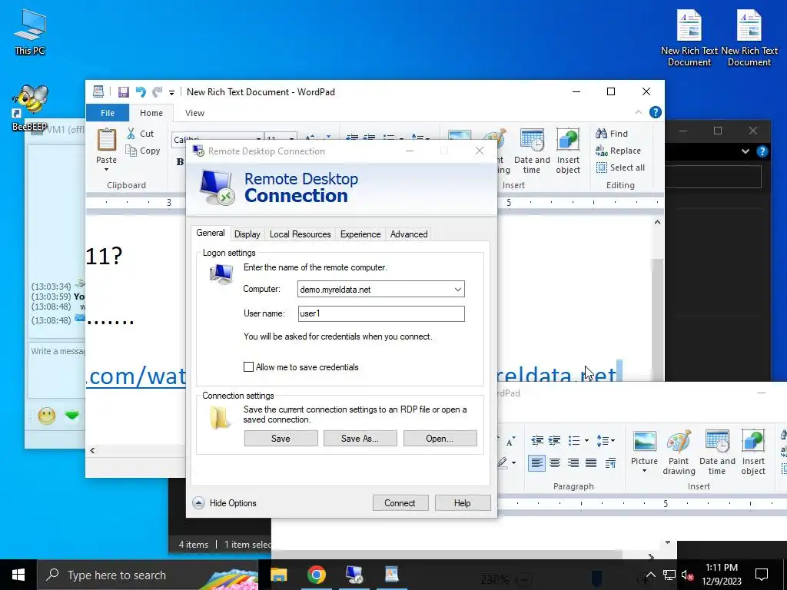Align text left in lower WordPad ribbon
The image size is (787, 590).
[x=536, y=462]
